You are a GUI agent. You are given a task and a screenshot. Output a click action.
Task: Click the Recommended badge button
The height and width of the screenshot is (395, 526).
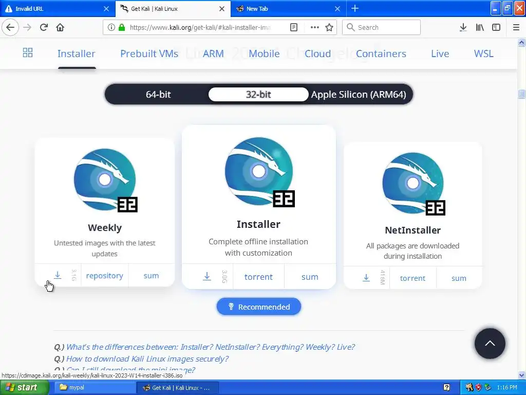[x=259, y=307]
